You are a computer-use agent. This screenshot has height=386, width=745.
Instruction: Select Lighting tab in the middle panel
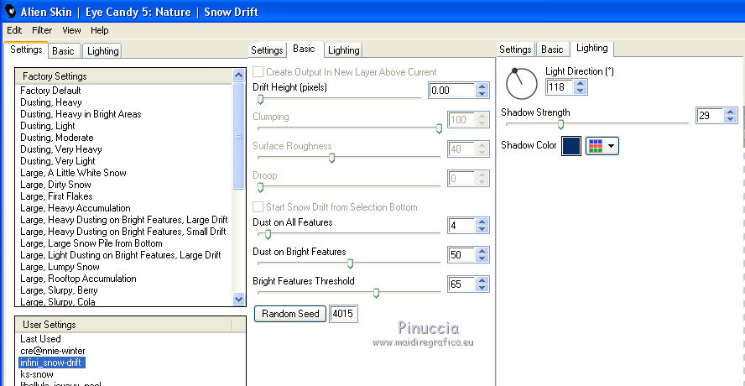point(343,50)
